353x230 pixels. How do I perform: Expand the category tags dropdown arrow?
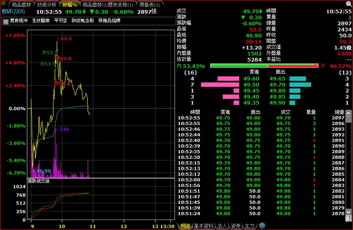(6, 21)
